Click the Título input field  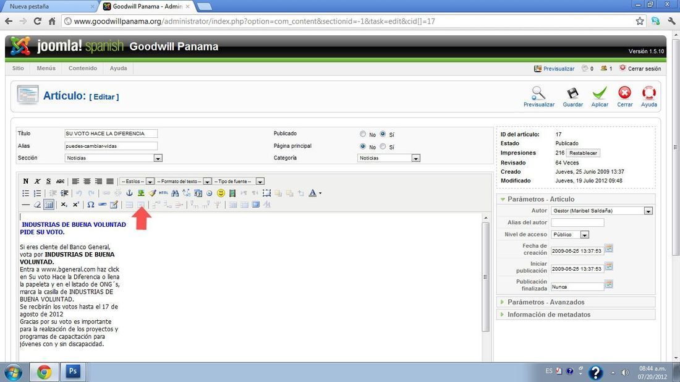point(111,134)
